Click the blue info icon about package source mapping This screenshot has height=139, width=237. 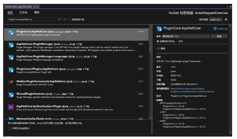pyautogui.click(x=158, y=41)
